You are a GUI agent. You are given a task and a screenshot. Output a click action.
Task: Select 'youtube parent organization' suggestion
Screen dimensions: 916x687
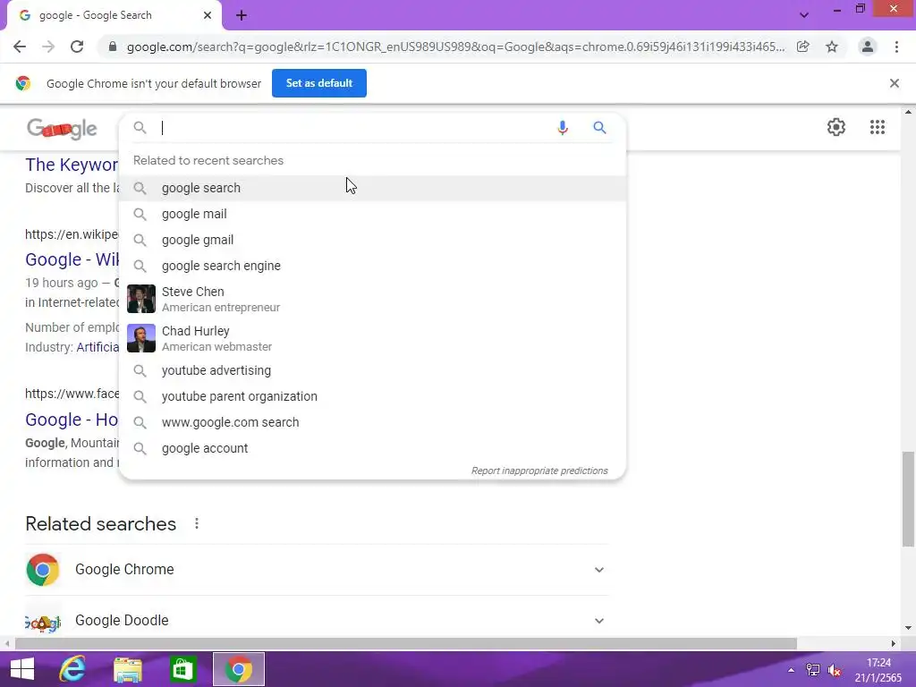(x=372, y=396)
